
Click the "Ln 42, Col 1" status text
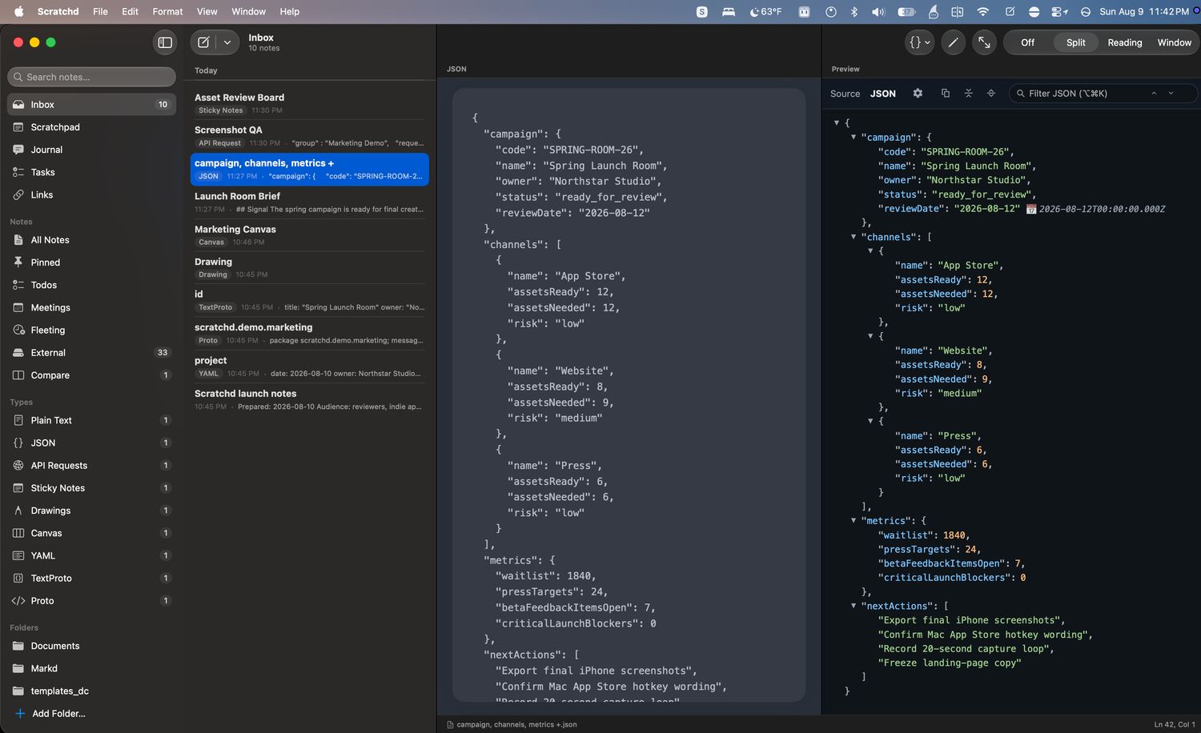click(x=1175, y=724)
